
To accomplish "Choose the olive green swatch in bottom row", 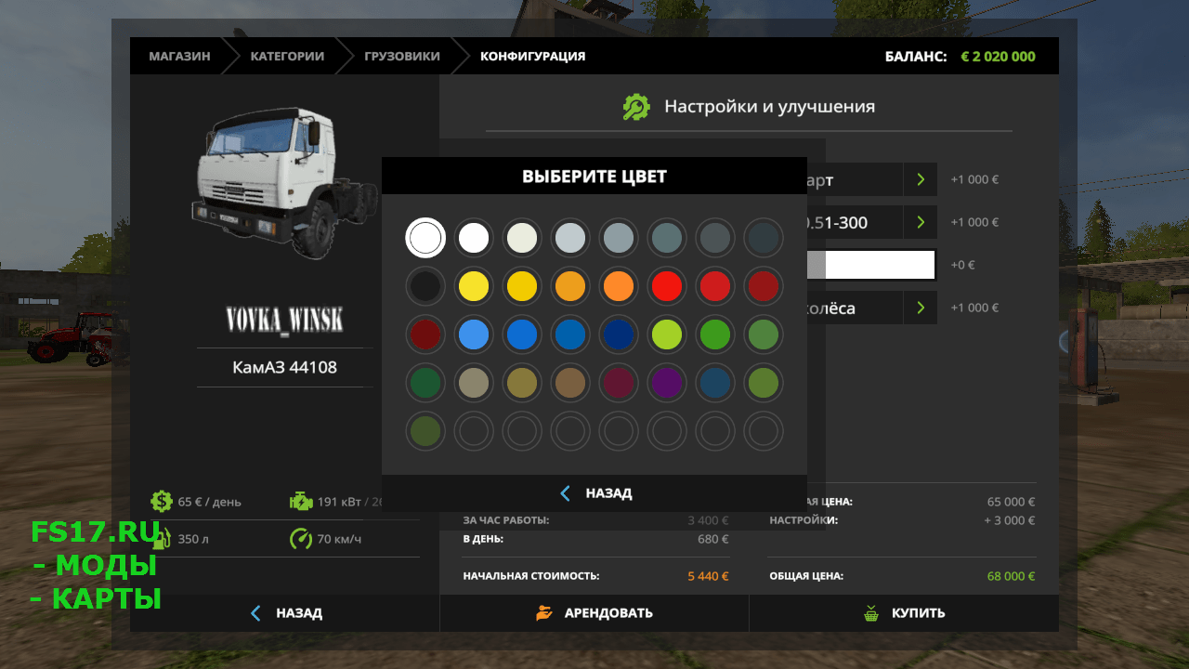I will coord(425,431).
